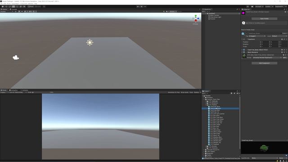The height and width of the screenshot is (162, 288).
Task: Open the Layers dropdown in top toolbar
Action: click(269, 7)
